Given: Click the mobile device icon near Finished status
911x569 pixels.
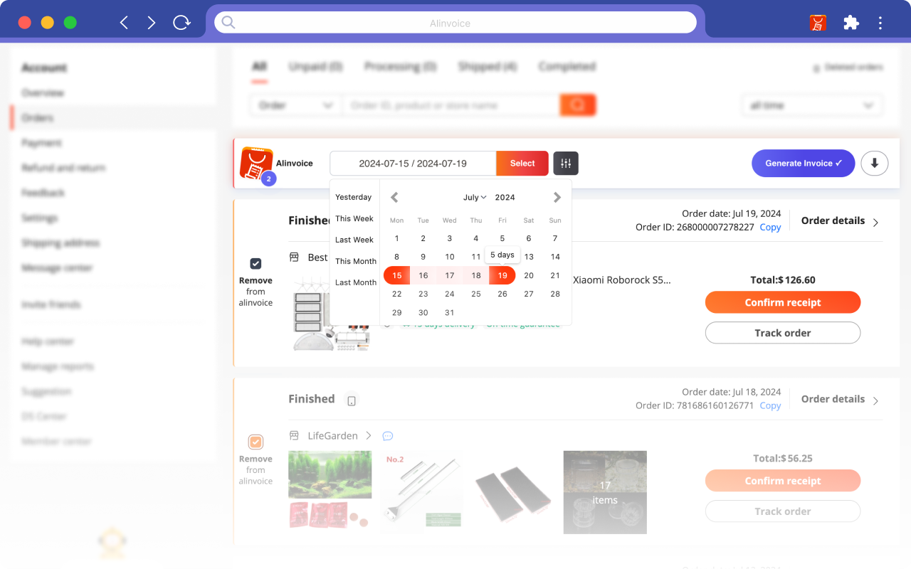Looking at the screenshot, I should (351, 399).
